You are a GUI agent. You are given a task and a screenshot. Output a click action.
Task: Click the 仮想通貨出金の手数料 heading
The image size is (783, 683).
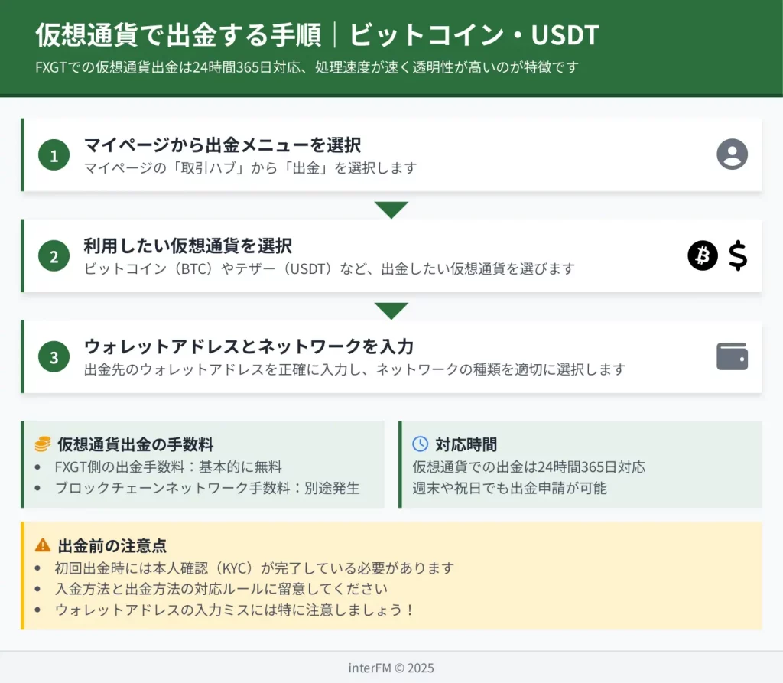tap(135, 444)
